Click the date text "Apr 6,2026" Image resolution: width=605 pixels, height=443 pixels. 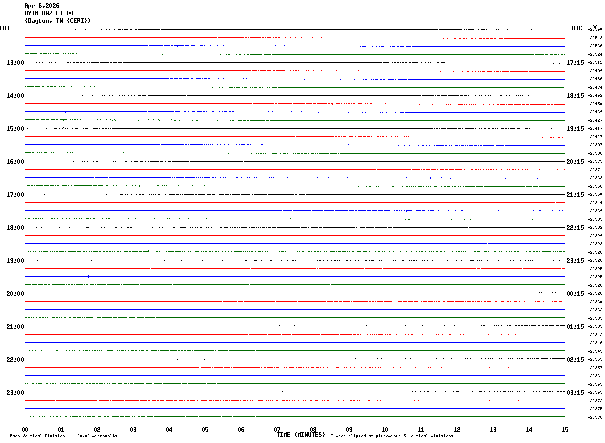[x=42, y=6]
